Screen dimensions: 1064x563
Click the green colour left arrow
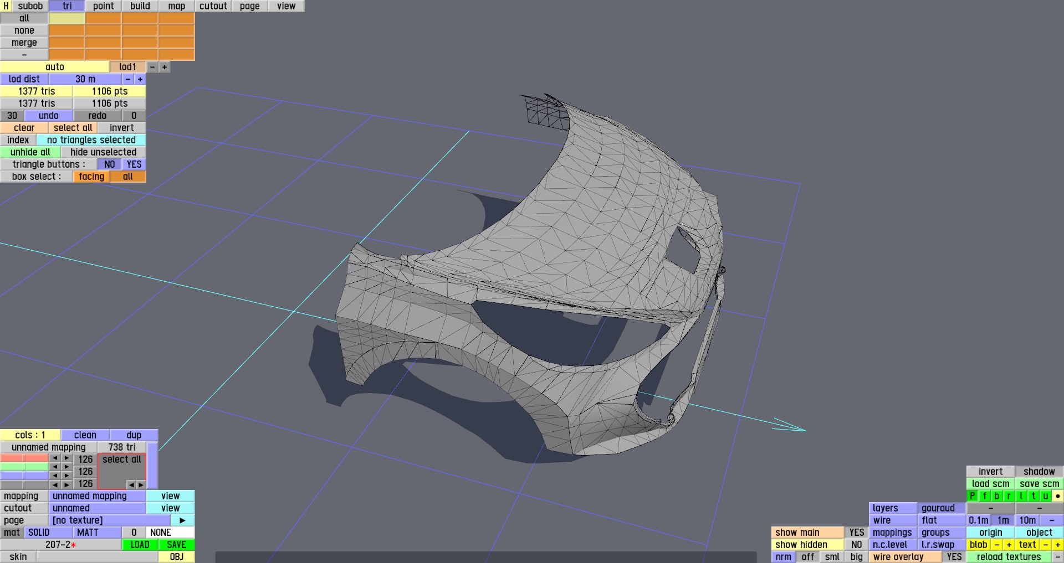click(55, 467)
